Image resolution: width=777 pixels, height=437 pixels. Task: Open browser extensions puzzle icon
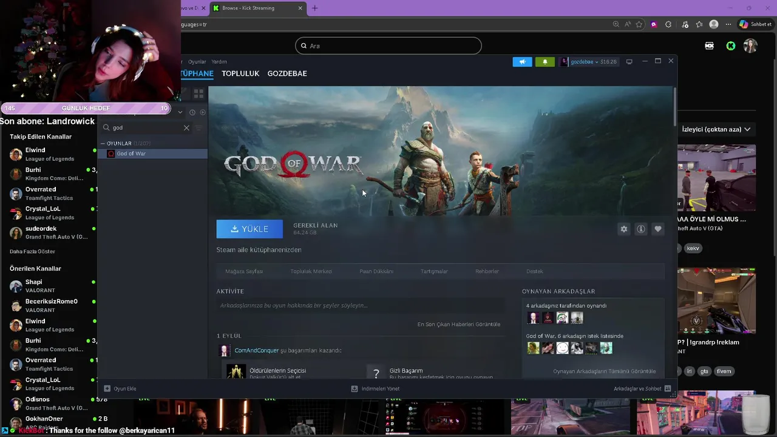tap(668, 24)
